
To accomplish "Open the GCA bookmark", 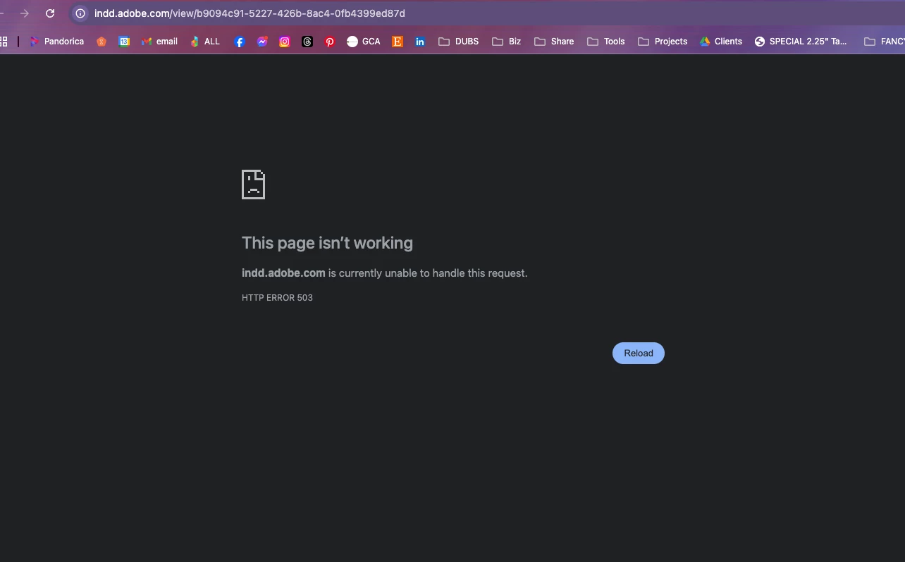I will pos(364,42).
